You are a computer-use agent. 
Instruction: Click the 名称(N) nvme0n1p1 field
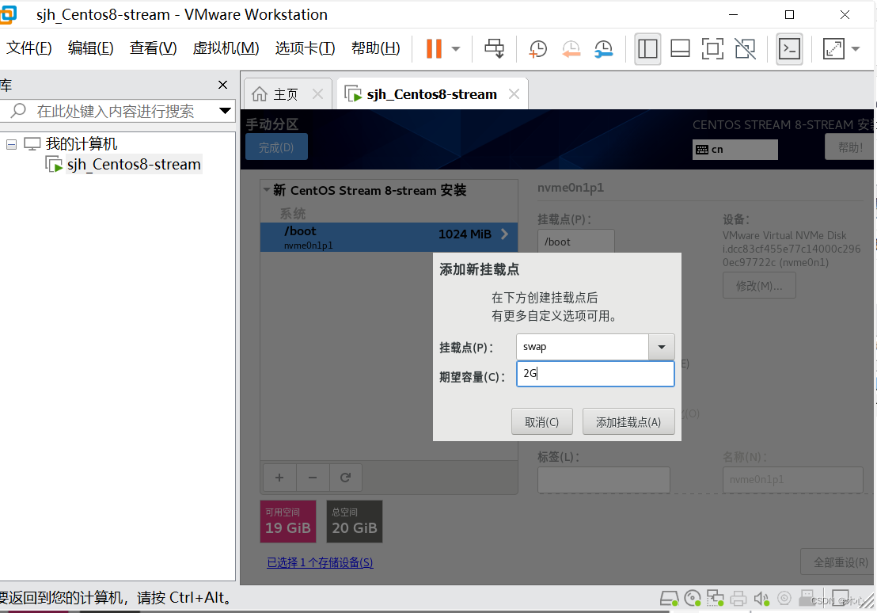[792, 480]
